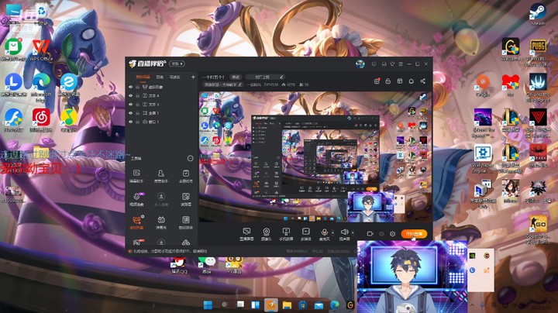The width and height of the screenshot is (558, 313).
Task: Expand speaker options arrow
Action: (353, 232)
